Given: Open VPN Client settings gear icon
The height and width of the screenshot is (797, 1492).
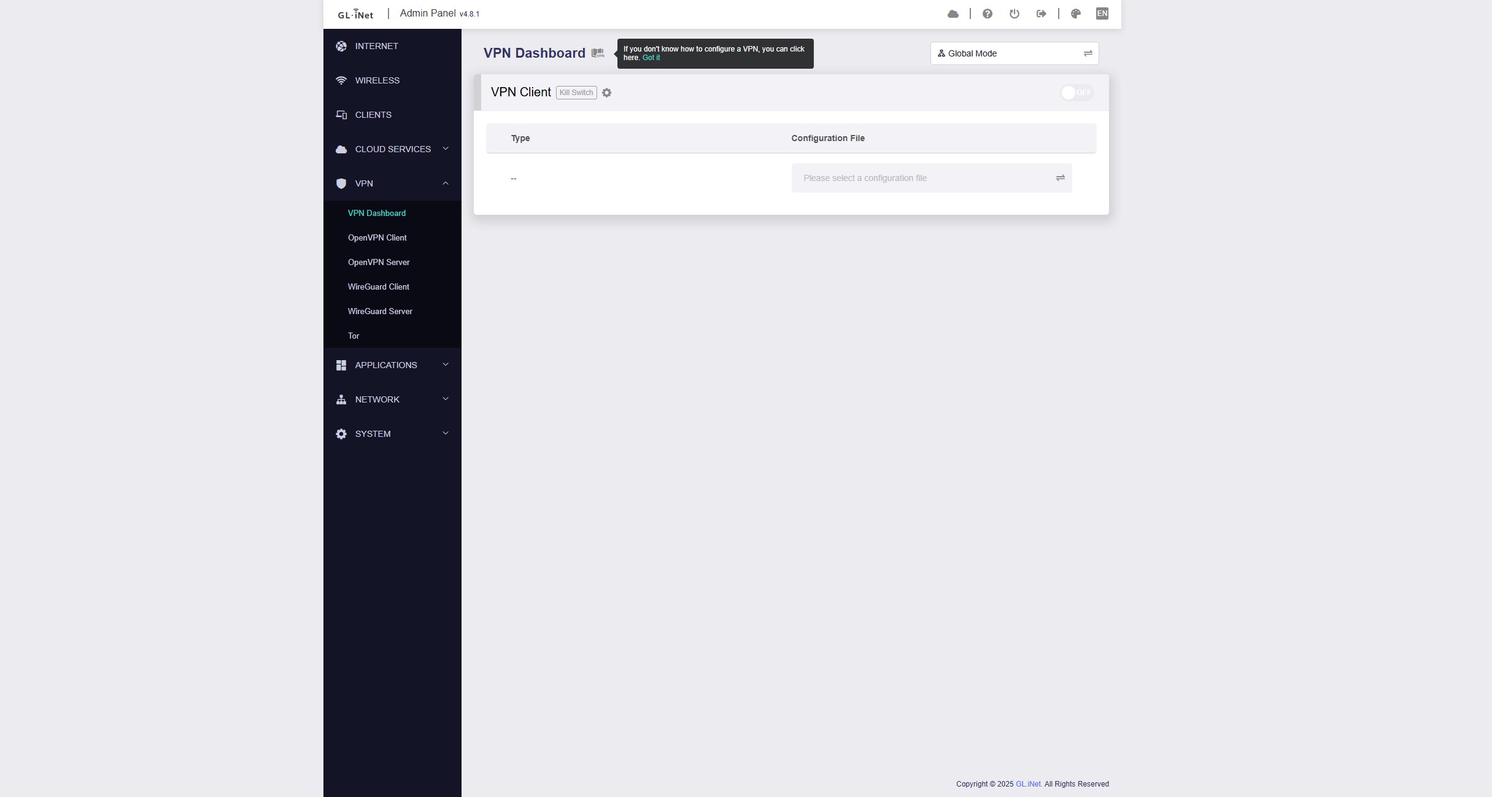Looking at the screenshot, I should point(606,93).
